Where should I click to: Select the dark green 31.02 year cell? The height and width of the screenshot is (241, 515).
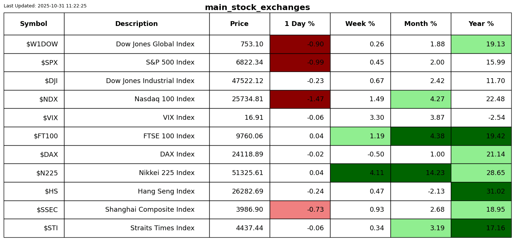click(481, 192)
